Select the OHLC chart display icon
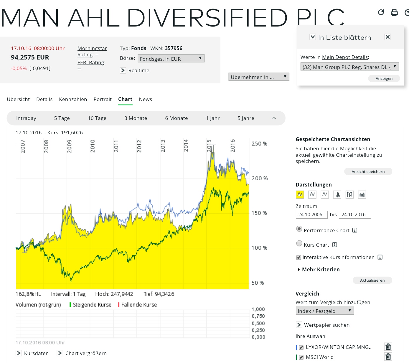Screen dimensions: 409x363 point(349,194)
